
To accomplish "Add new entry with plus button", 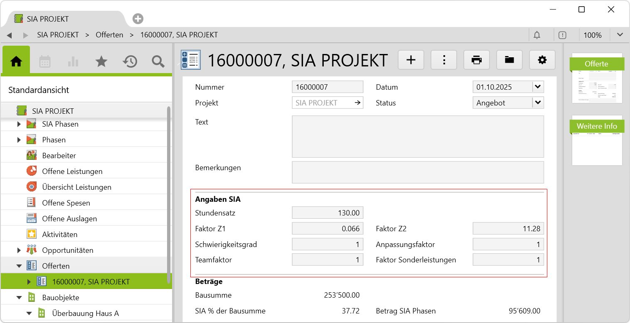I will coord(411,60).
